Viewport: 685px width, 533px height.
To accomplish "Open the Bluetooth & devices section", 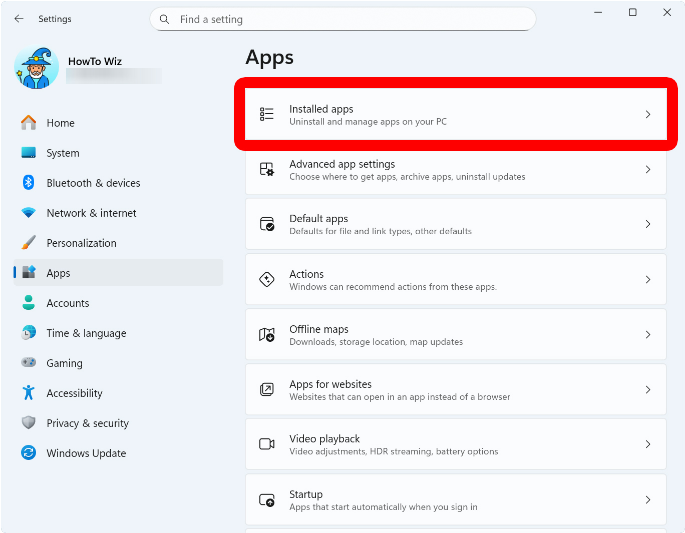I will click(x=93, y=183).
